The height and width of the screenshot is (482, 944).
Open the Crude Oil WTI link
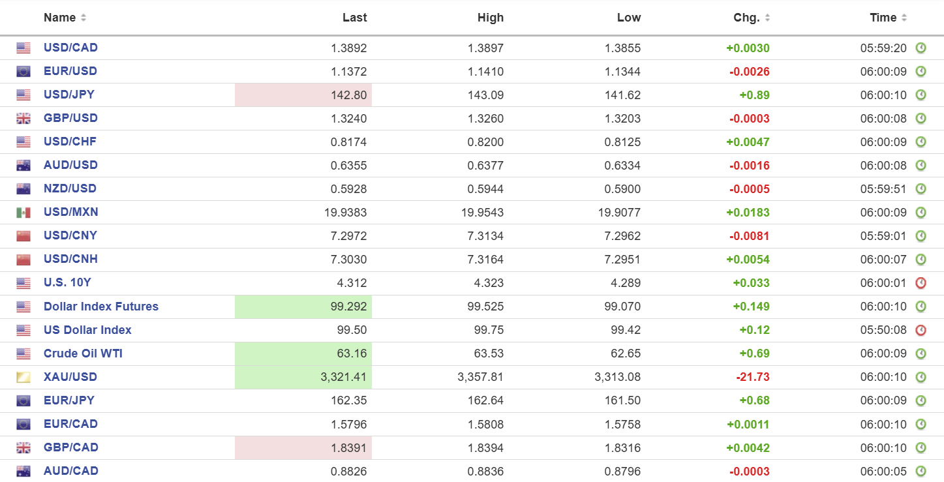(x=83, y=354)
